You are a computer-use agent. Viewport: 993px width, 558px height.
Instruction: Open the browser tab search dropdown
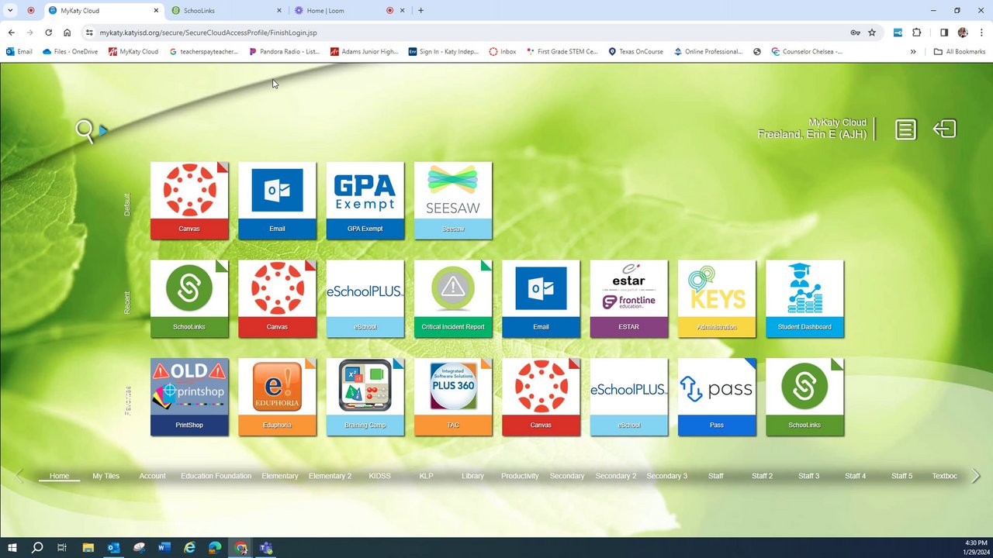(11, 11)
